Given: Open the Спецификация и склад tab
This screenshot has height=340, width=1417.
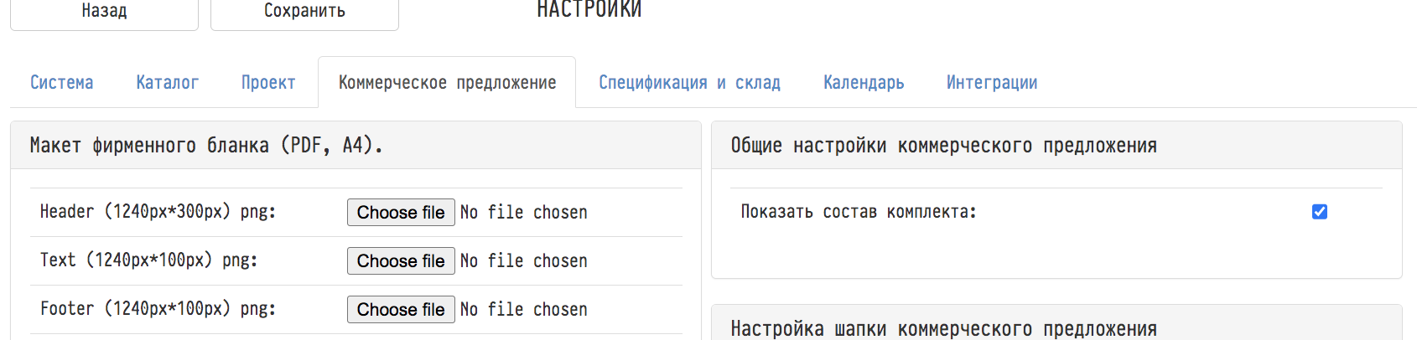Looking at the screenshot, I should click(x=689, y=83).
